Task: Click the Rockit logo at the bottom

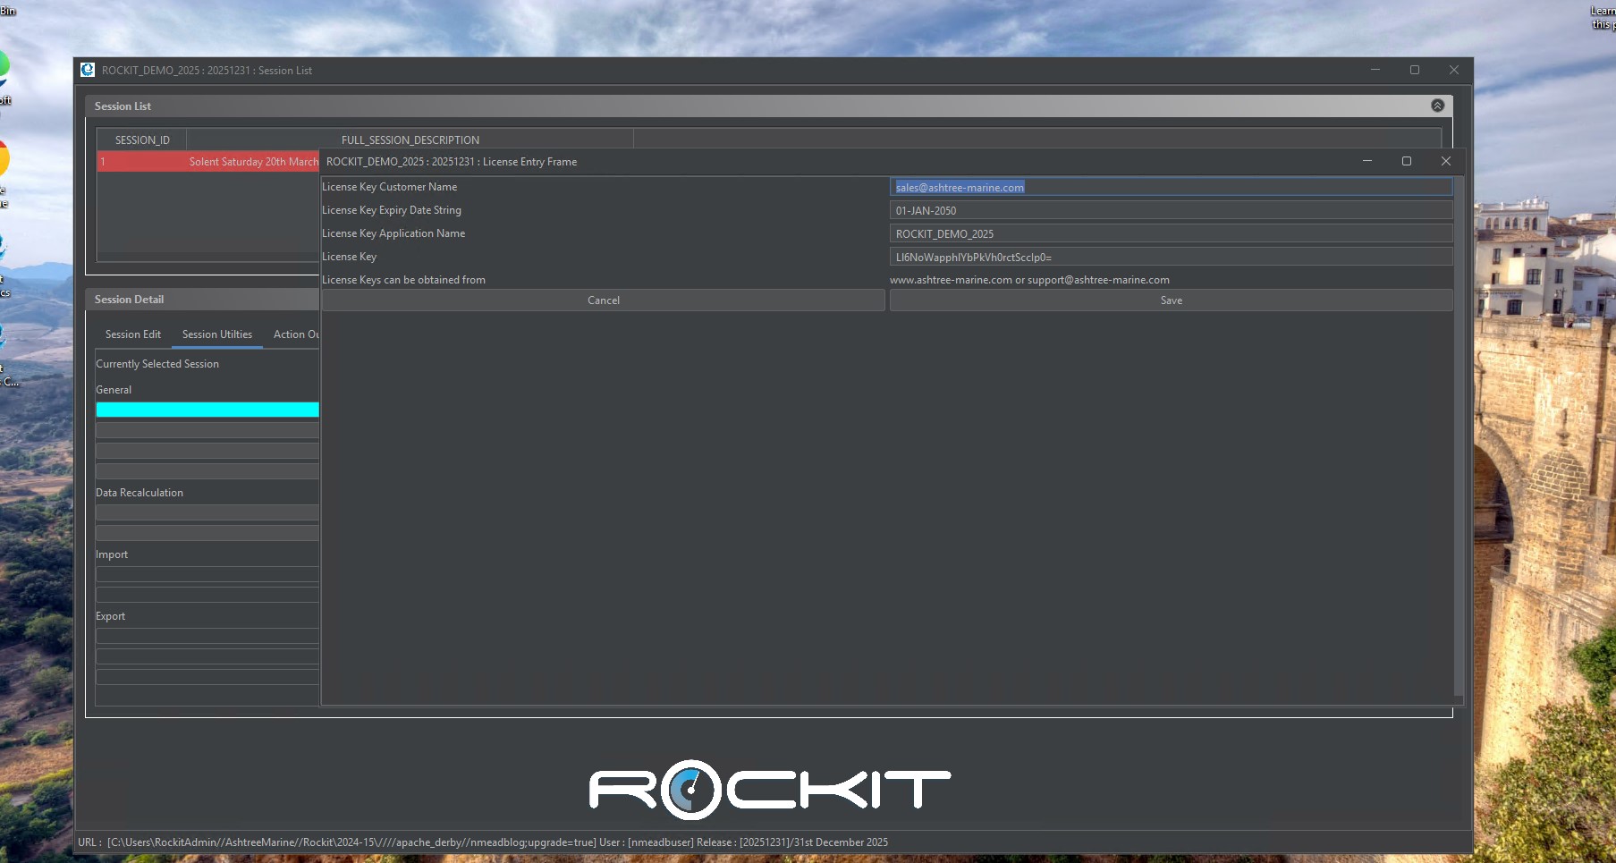Action: (769, 790)
